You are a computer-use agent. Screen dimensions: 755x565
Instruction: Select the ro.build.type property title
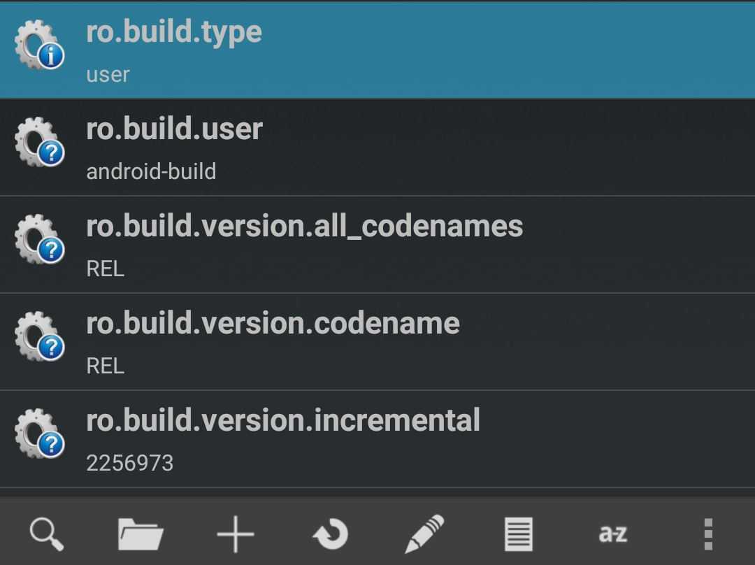point(174,32)
